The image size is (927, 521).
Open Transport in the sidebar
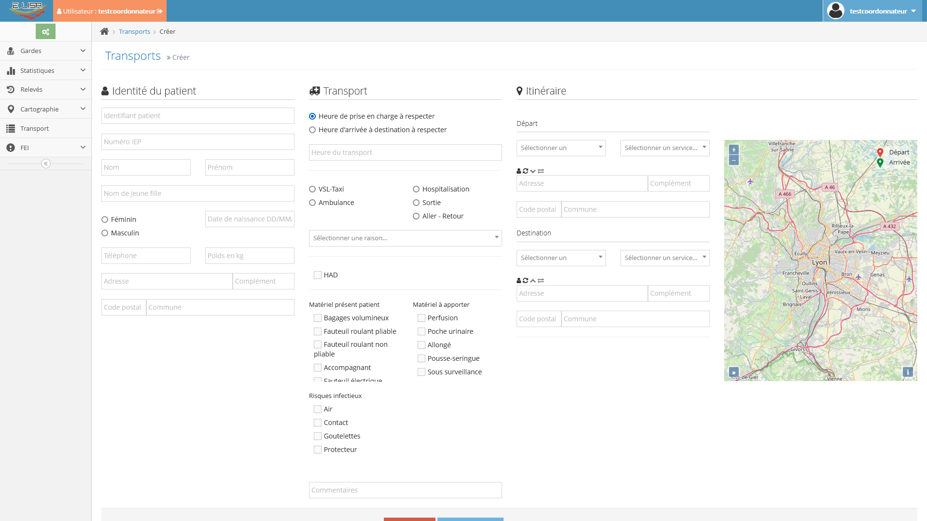[35, 129]
